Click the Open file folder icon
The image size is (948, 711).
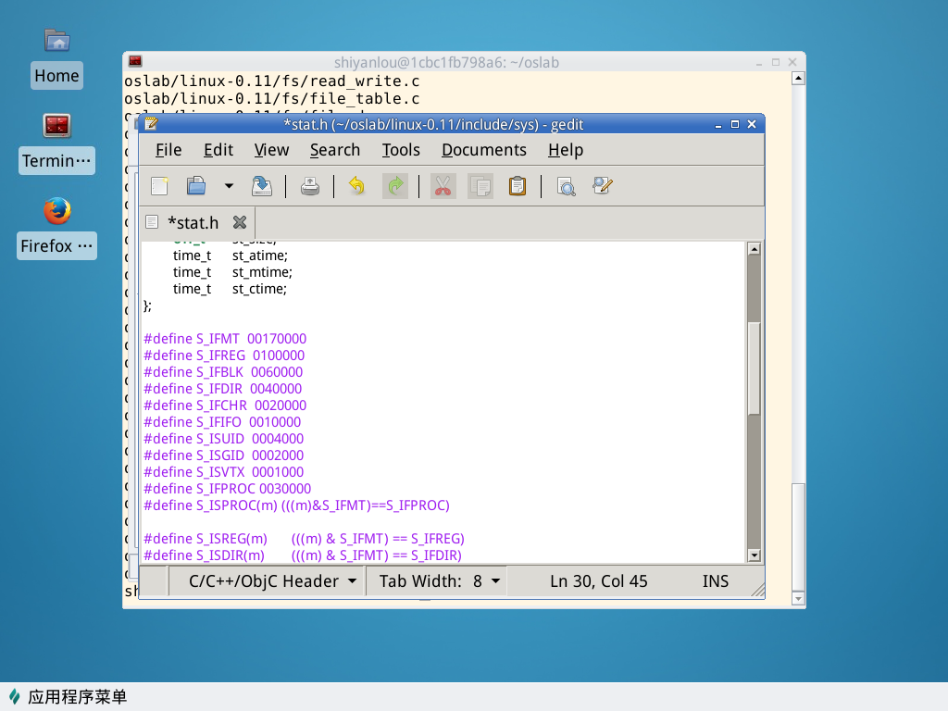pos(196,186)
